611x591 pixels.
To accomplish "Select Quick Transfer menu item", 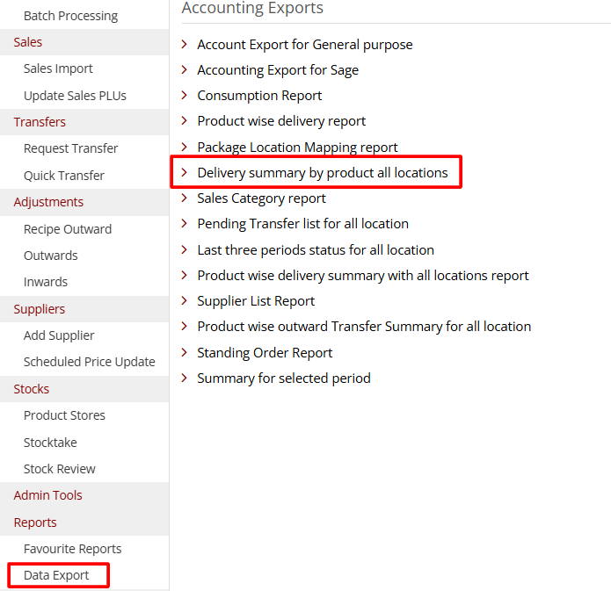I will point(63,176).
